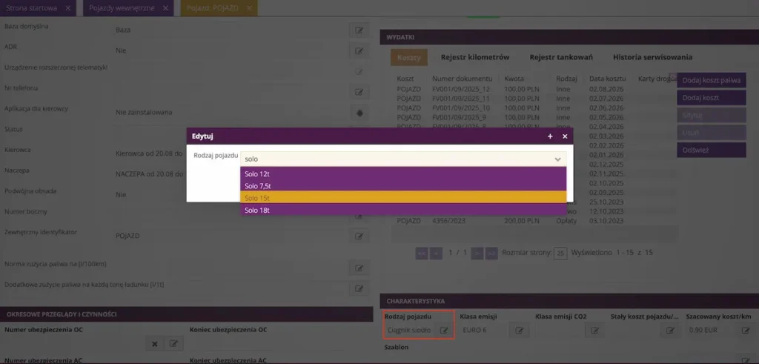This screenshot has height=364, width=759.
Task: Edit the Stały koszt pojazdu field
Action: pos(670,330)
